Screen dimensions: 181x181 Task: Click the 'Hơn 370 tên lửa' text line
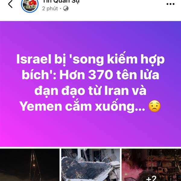(x=109, y=75)
